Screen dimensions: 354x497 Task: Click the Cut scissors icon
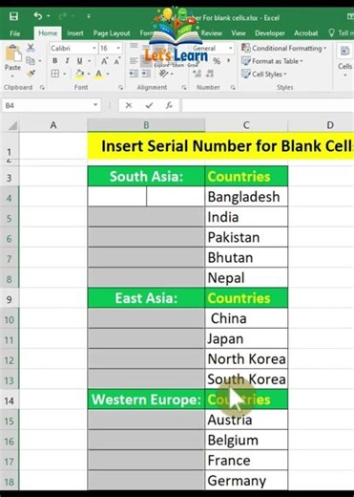(31, 48)
